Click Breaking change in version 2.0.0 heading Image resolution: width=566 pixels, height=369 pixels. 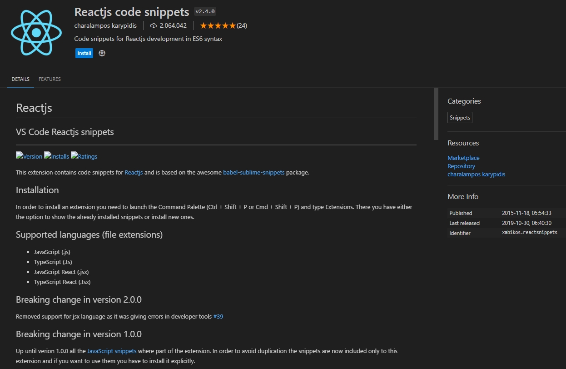tap(79, 299)
